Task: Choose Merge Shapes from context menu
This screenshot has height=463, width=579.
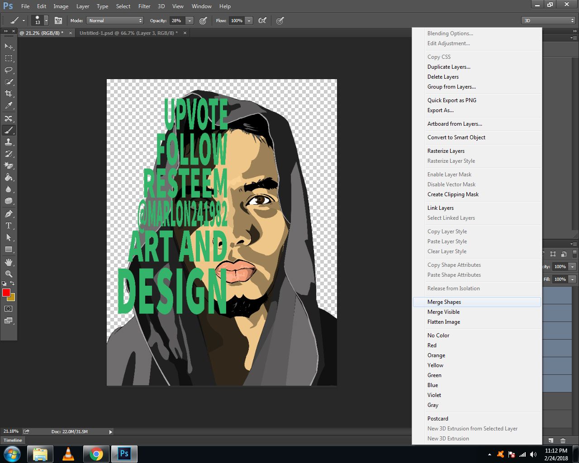Action: click(444, 302)
